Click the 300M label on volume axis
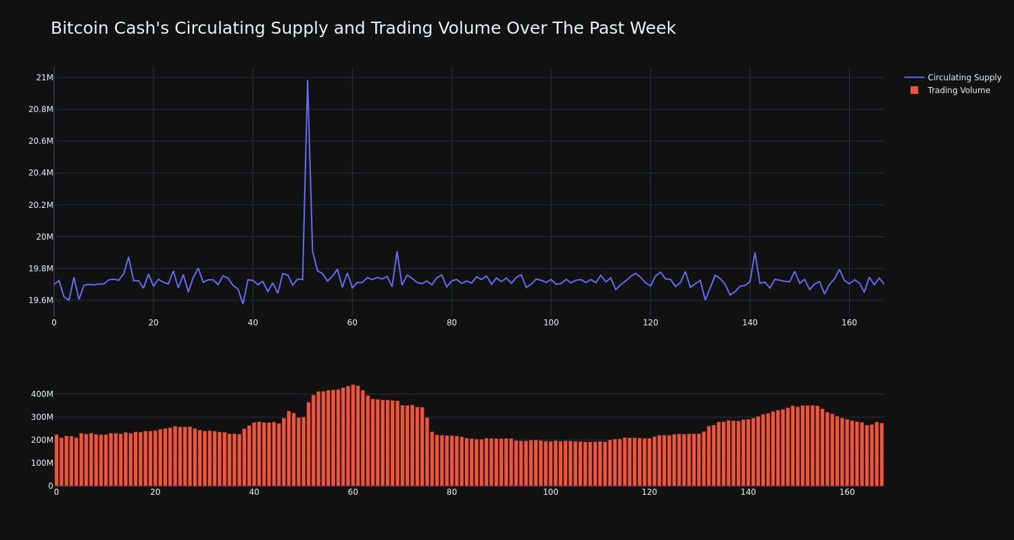Viewport: 1014px width, 540px height. (x=41, y=417)
